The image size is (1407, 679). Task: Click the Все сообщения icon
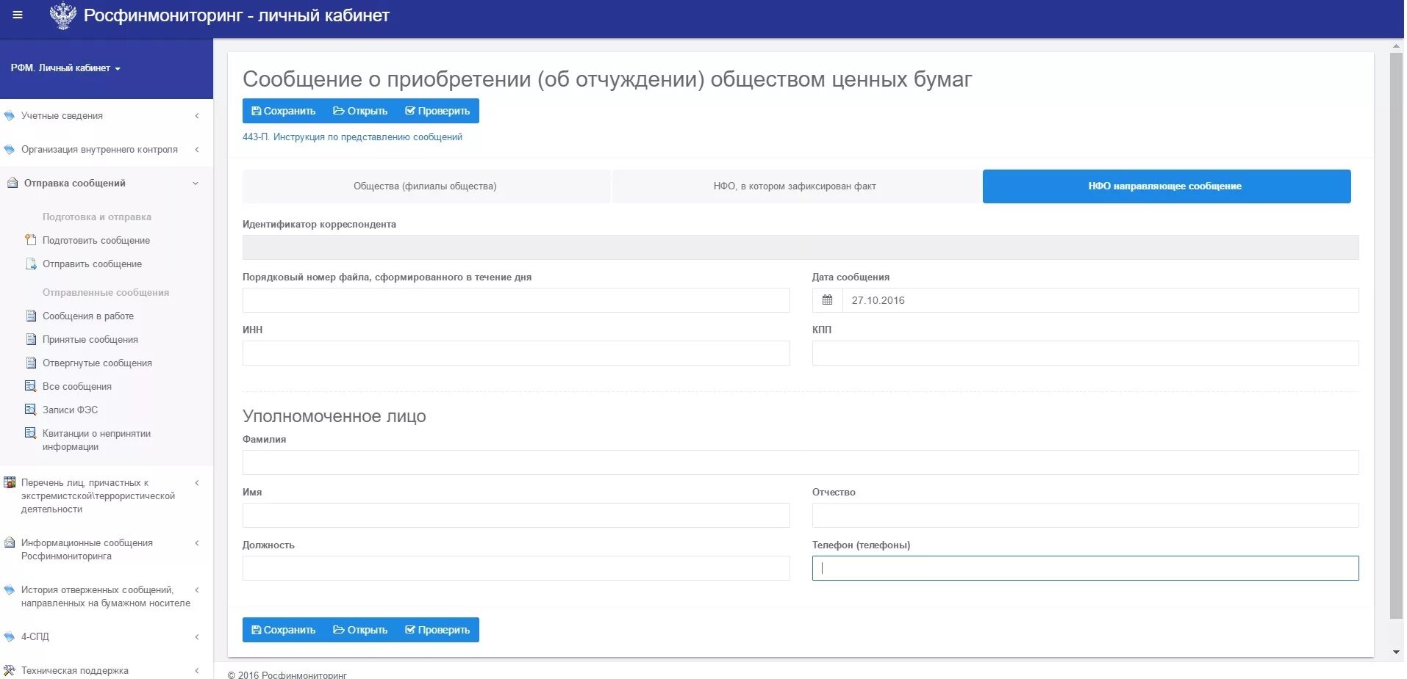(x=31, y=386)
